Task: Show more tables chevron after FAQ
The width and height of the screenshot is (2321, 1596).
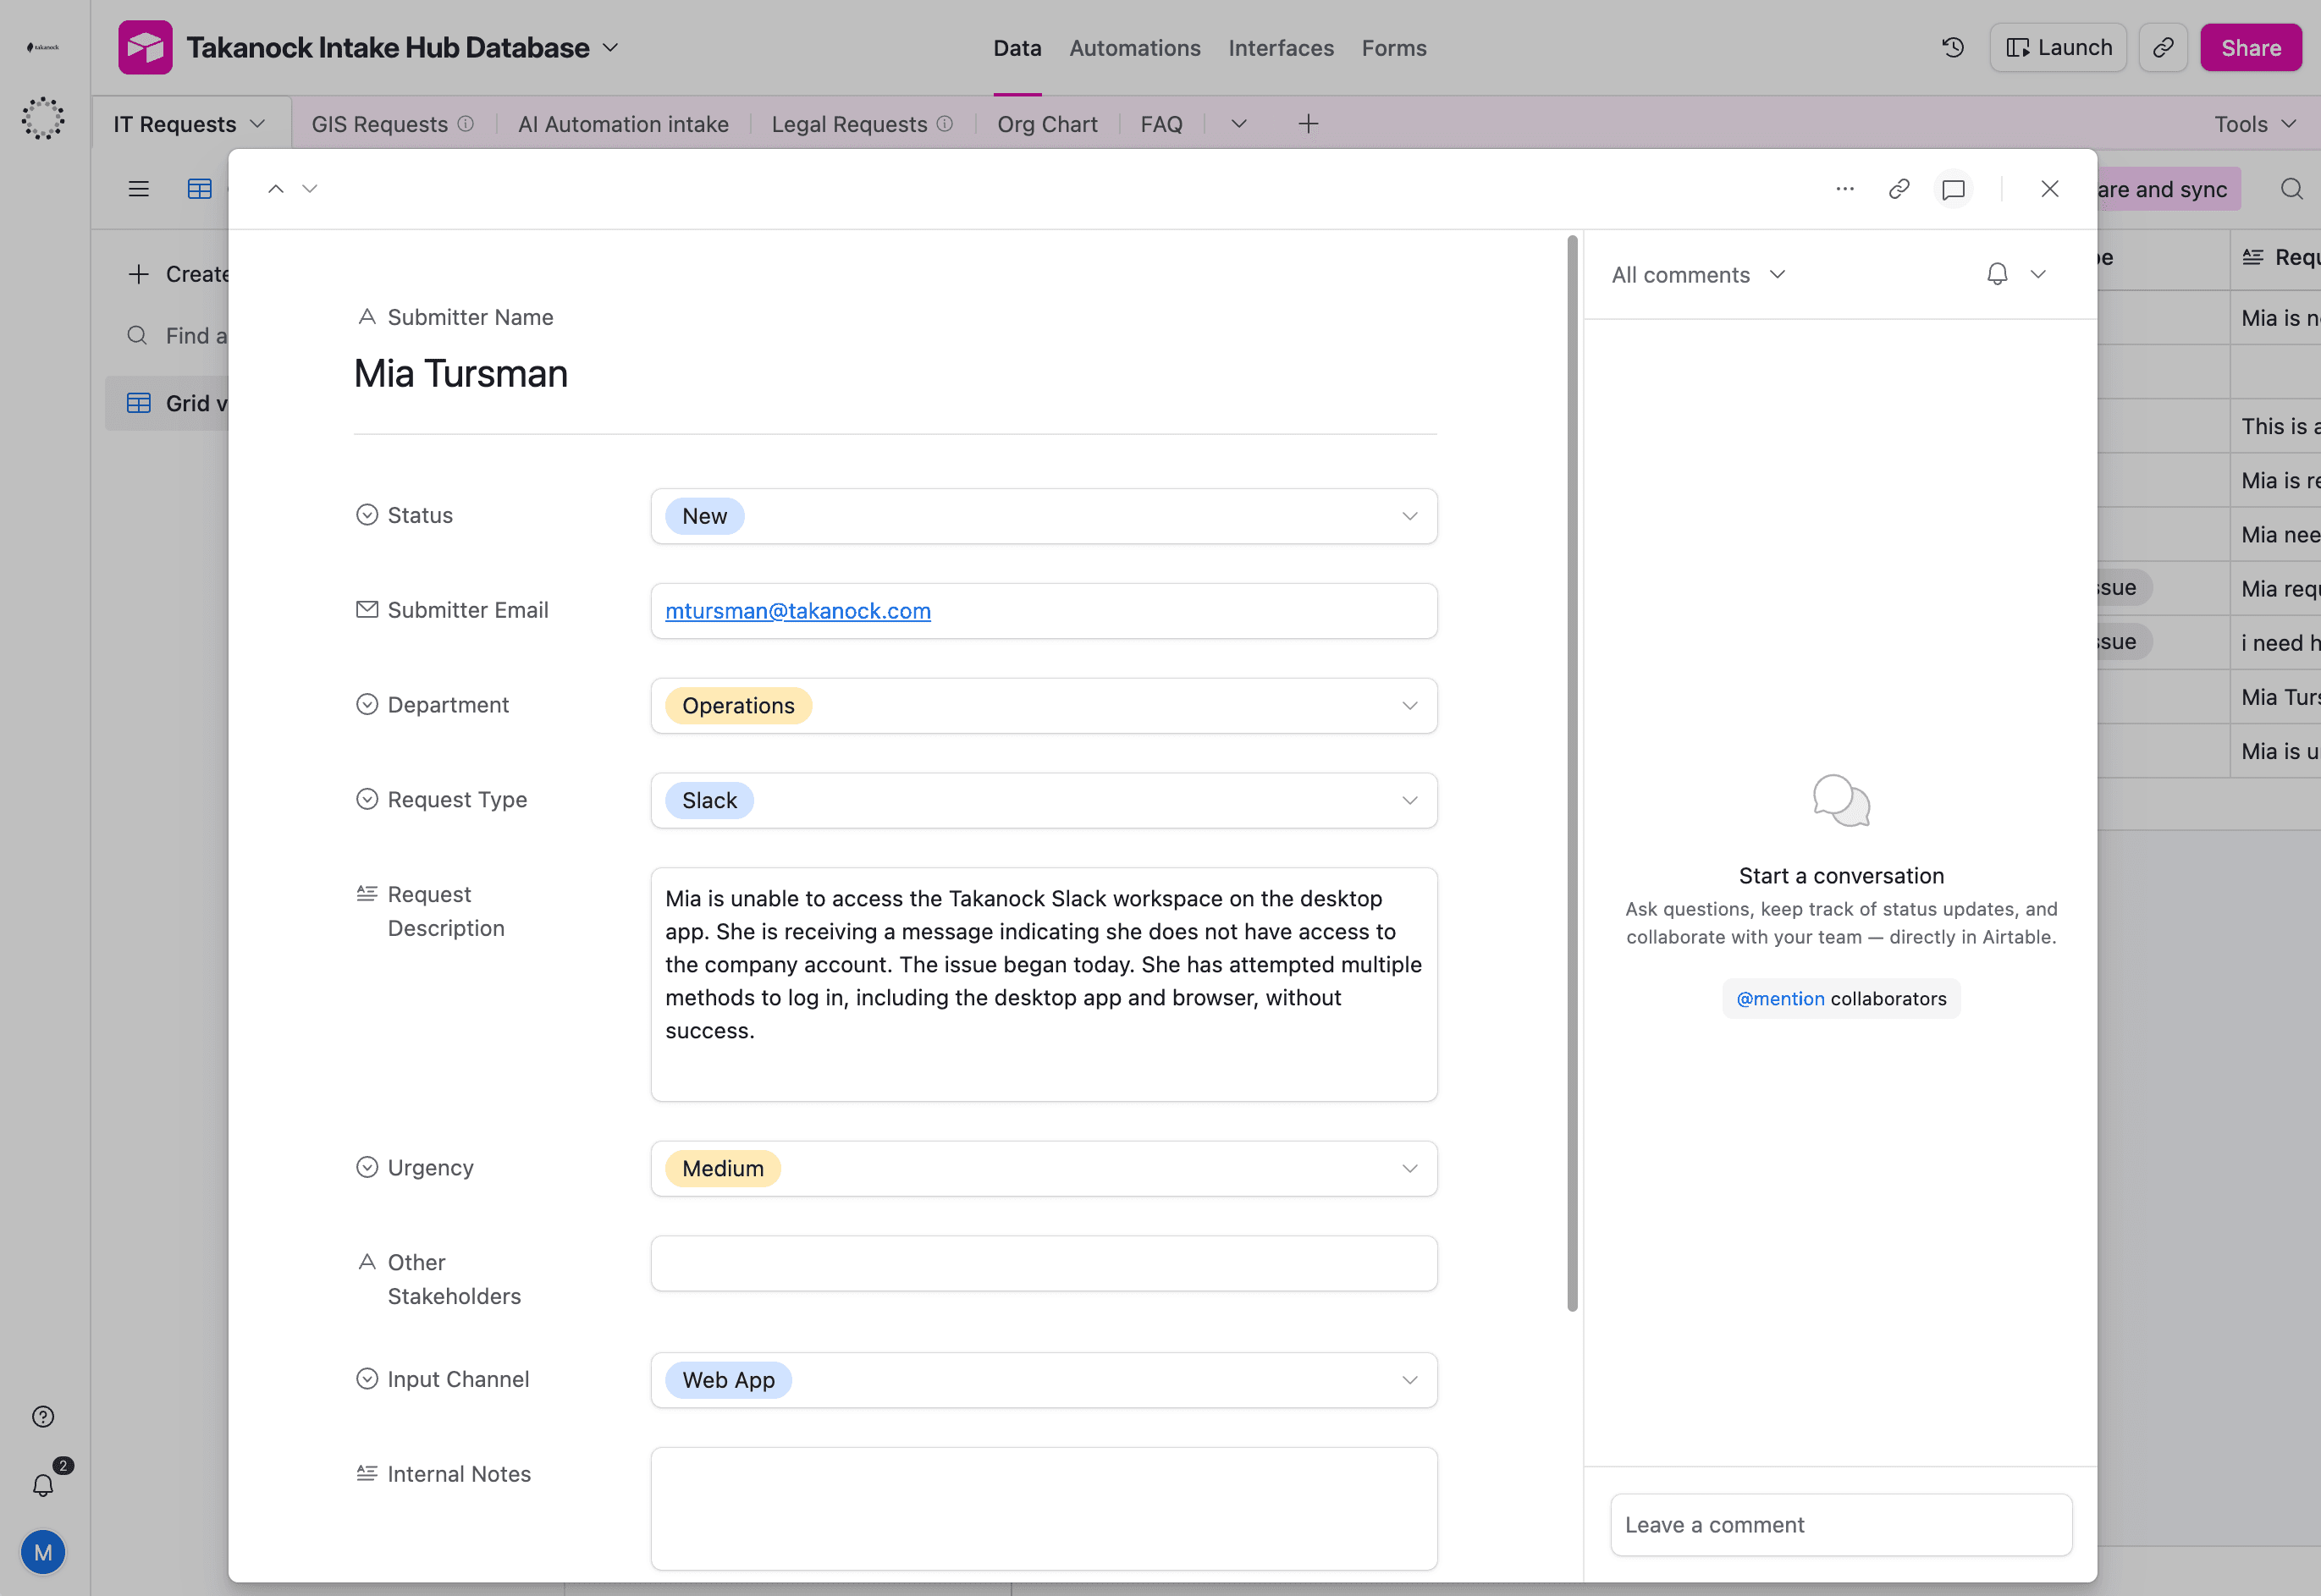Action: tap(1239, 124)
